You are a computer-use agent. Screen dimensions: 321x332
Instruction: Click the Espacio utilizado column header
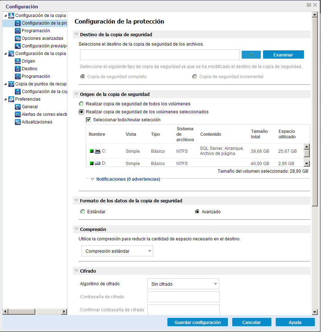[287, 134]
